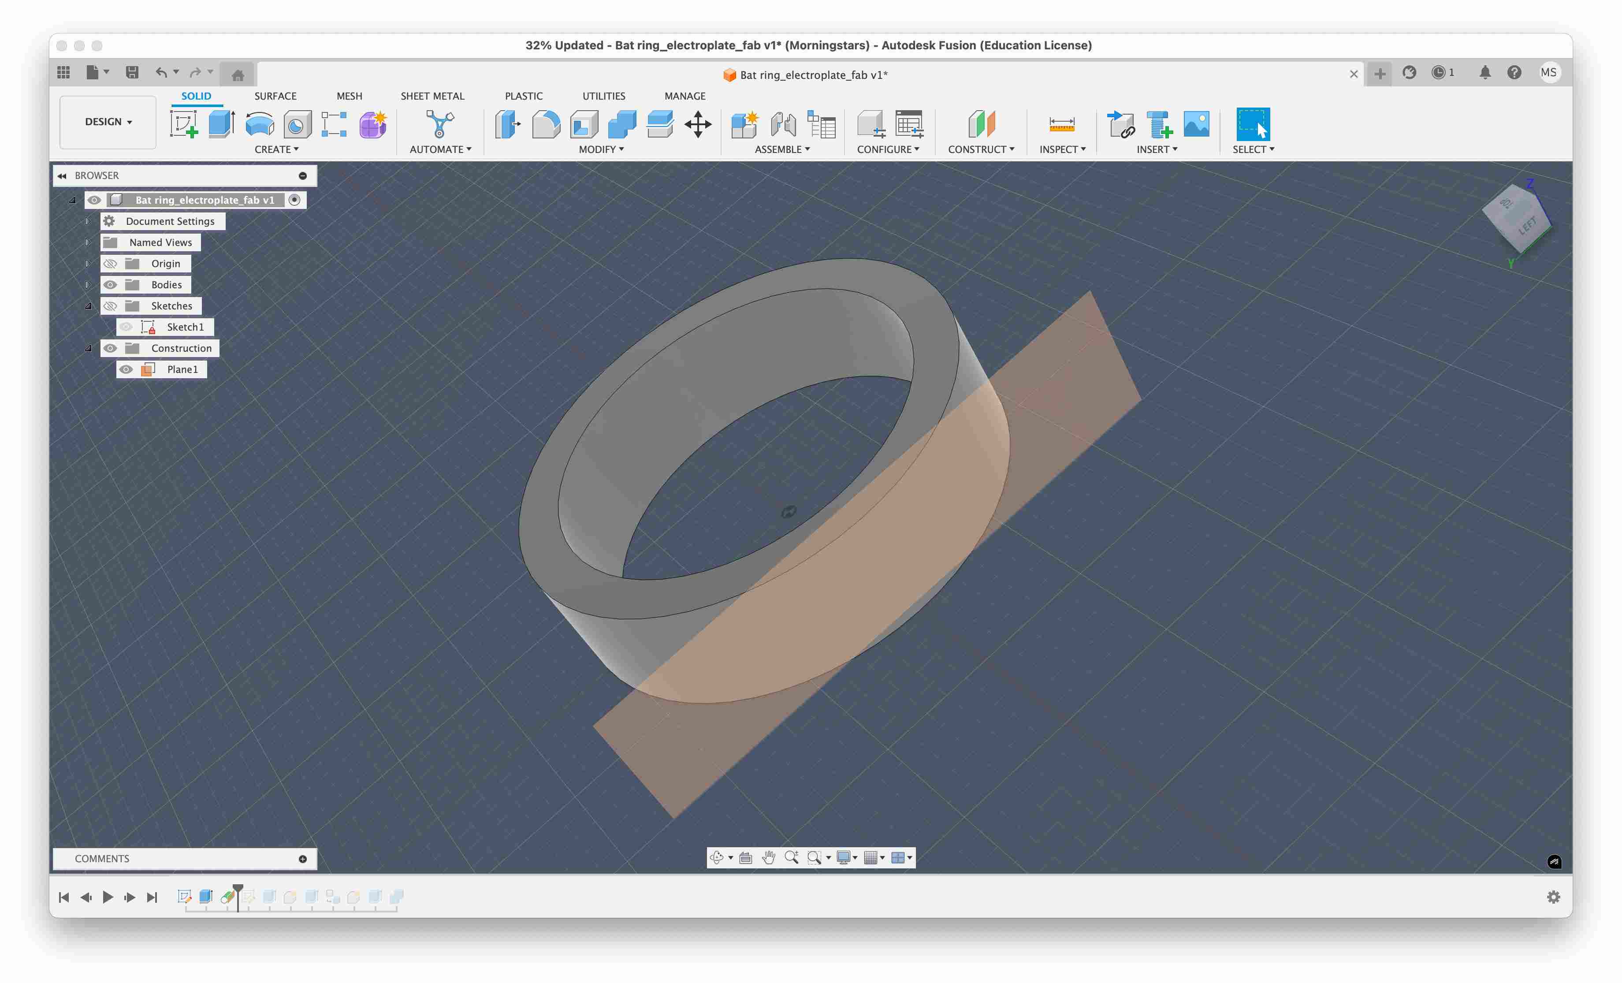
Task: Click the Offset Plane construct icon
Action: click(981, 124)
